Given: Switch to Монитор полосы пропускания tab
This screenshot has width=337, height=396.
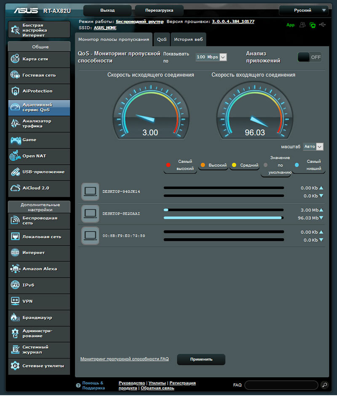Looking at the screenshot, I should click(114, 40).
